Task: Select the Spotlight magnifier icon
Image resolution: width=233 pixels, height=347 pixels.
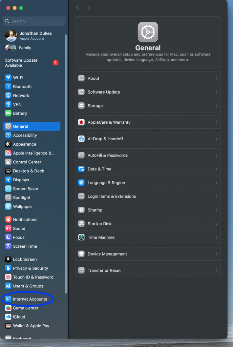Action: (8, 198)
